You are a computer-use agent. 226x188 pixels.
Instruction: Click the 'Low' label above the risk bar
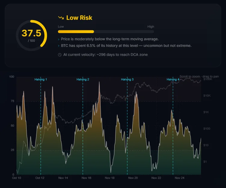point(61,27)
